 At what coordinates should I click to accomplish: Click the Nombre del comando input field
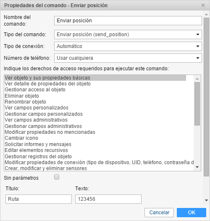click(128, 21)
